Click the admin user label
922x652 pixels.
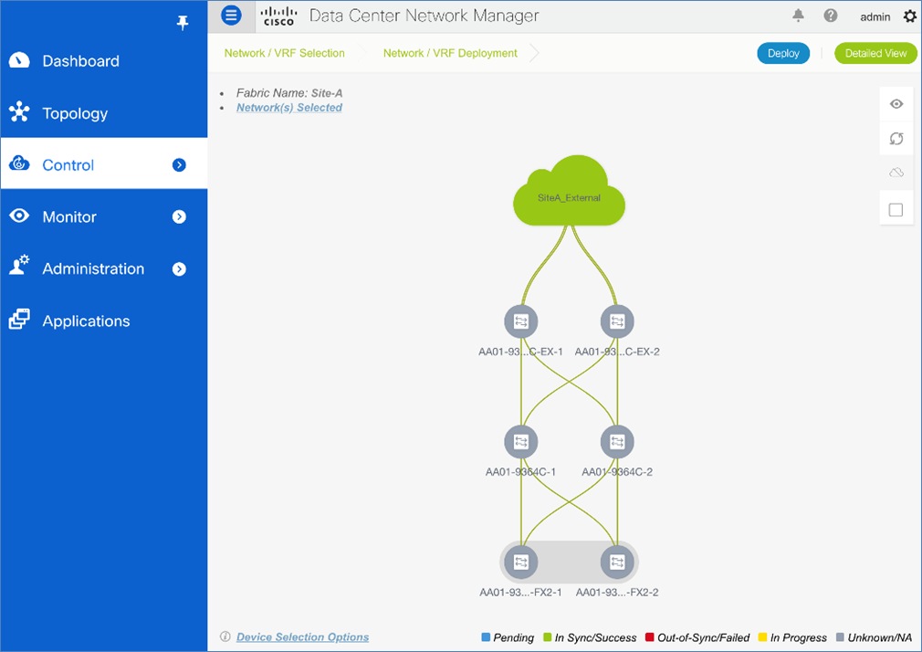875,17
